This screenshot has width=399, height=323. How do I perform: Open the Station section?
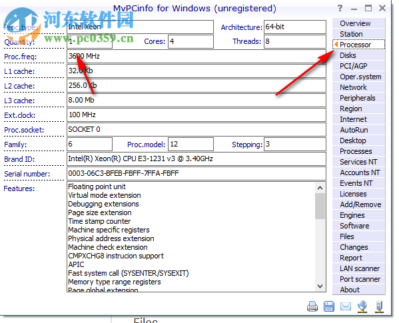coord(358,34)
